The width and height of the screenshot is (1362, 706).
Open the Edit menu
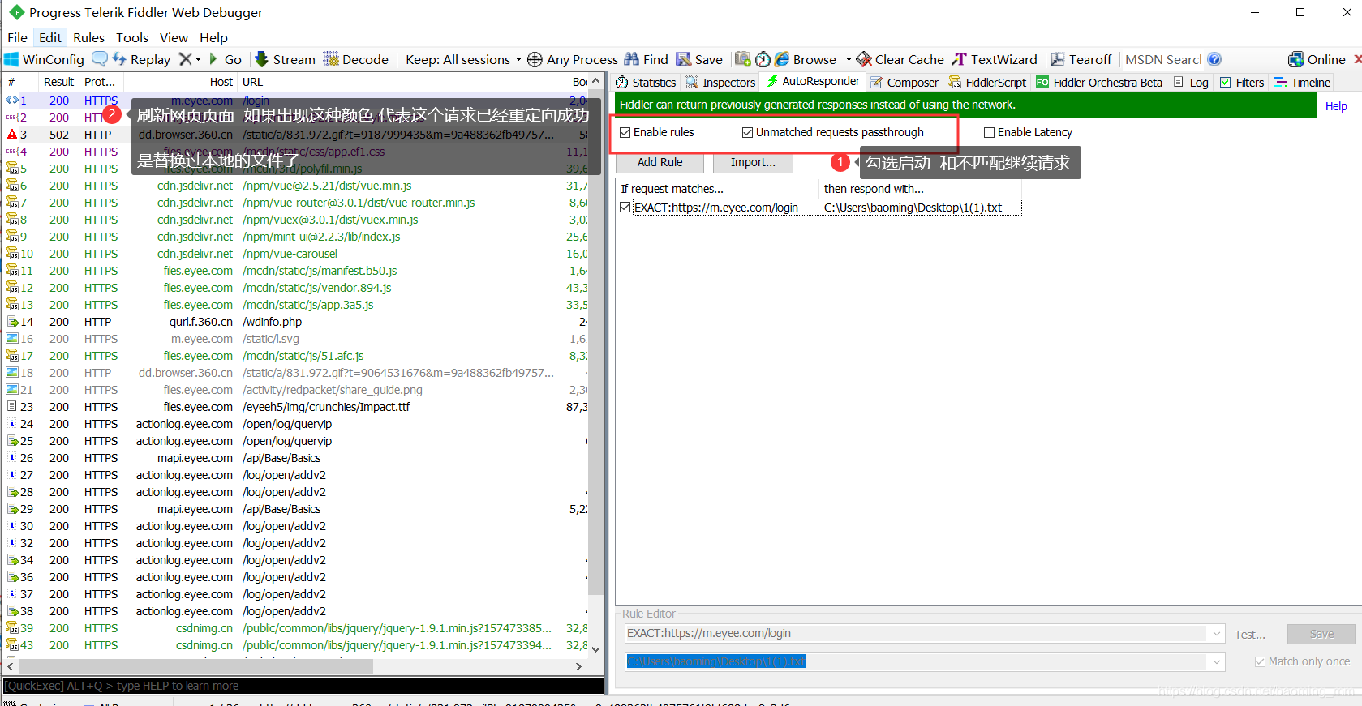(x=50, y=37)
